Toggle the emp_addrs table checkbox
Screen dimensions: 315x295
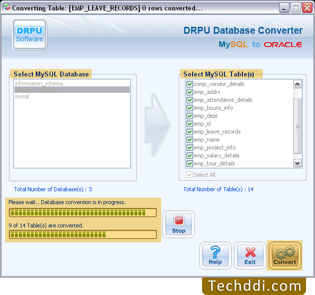[190, 92]
